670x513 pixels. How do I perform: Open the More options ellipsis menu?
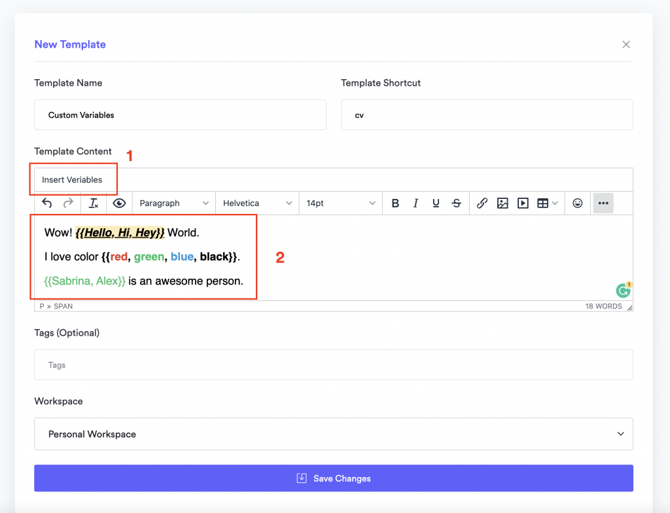602,203
